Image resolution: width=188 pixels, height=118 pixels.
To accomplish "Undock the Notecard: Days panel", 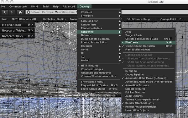I will click(29, 36).
